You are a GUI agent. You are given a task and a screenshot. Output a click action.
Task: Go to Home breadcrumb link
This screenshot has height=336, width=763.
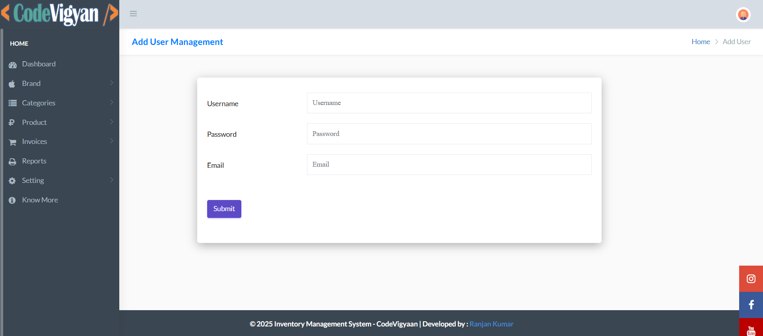pos(701,42)
